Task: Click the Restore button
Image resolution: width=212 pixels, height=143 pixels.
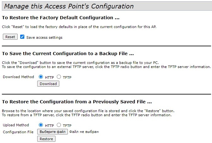Action: coord(46,139)
